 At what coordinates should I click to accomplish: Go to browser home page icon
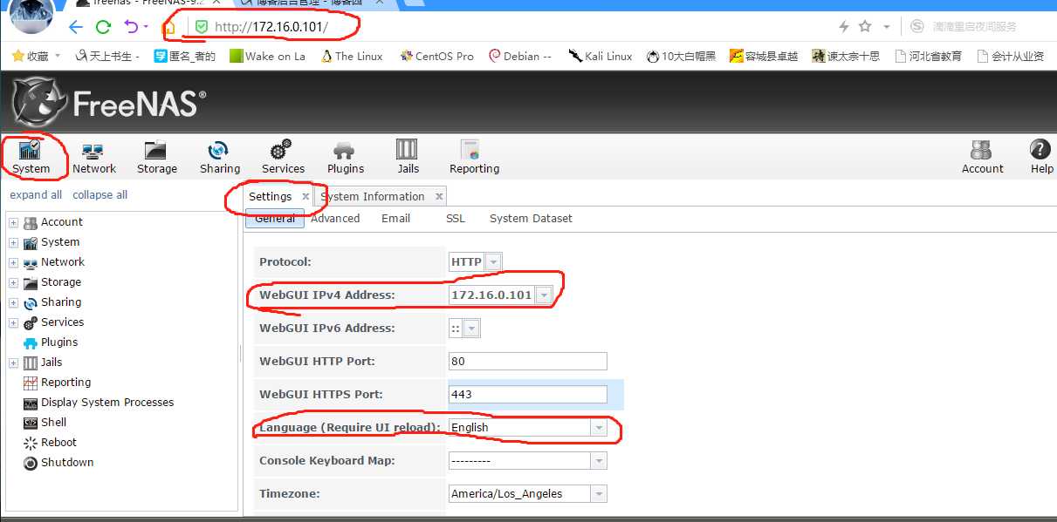[x=169, y=27]
